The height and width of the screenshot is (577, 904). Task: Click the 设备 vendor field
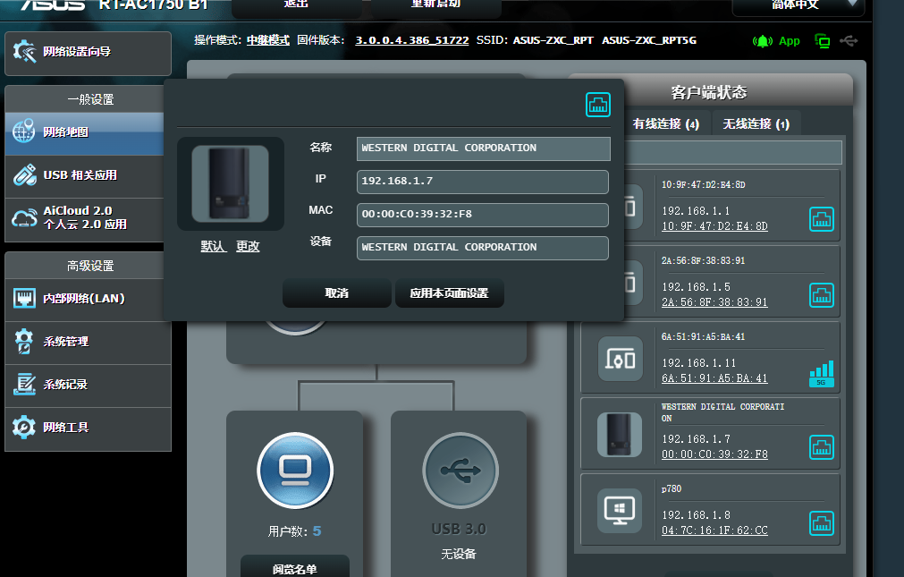pyautogui.click(x=483, y=248)
